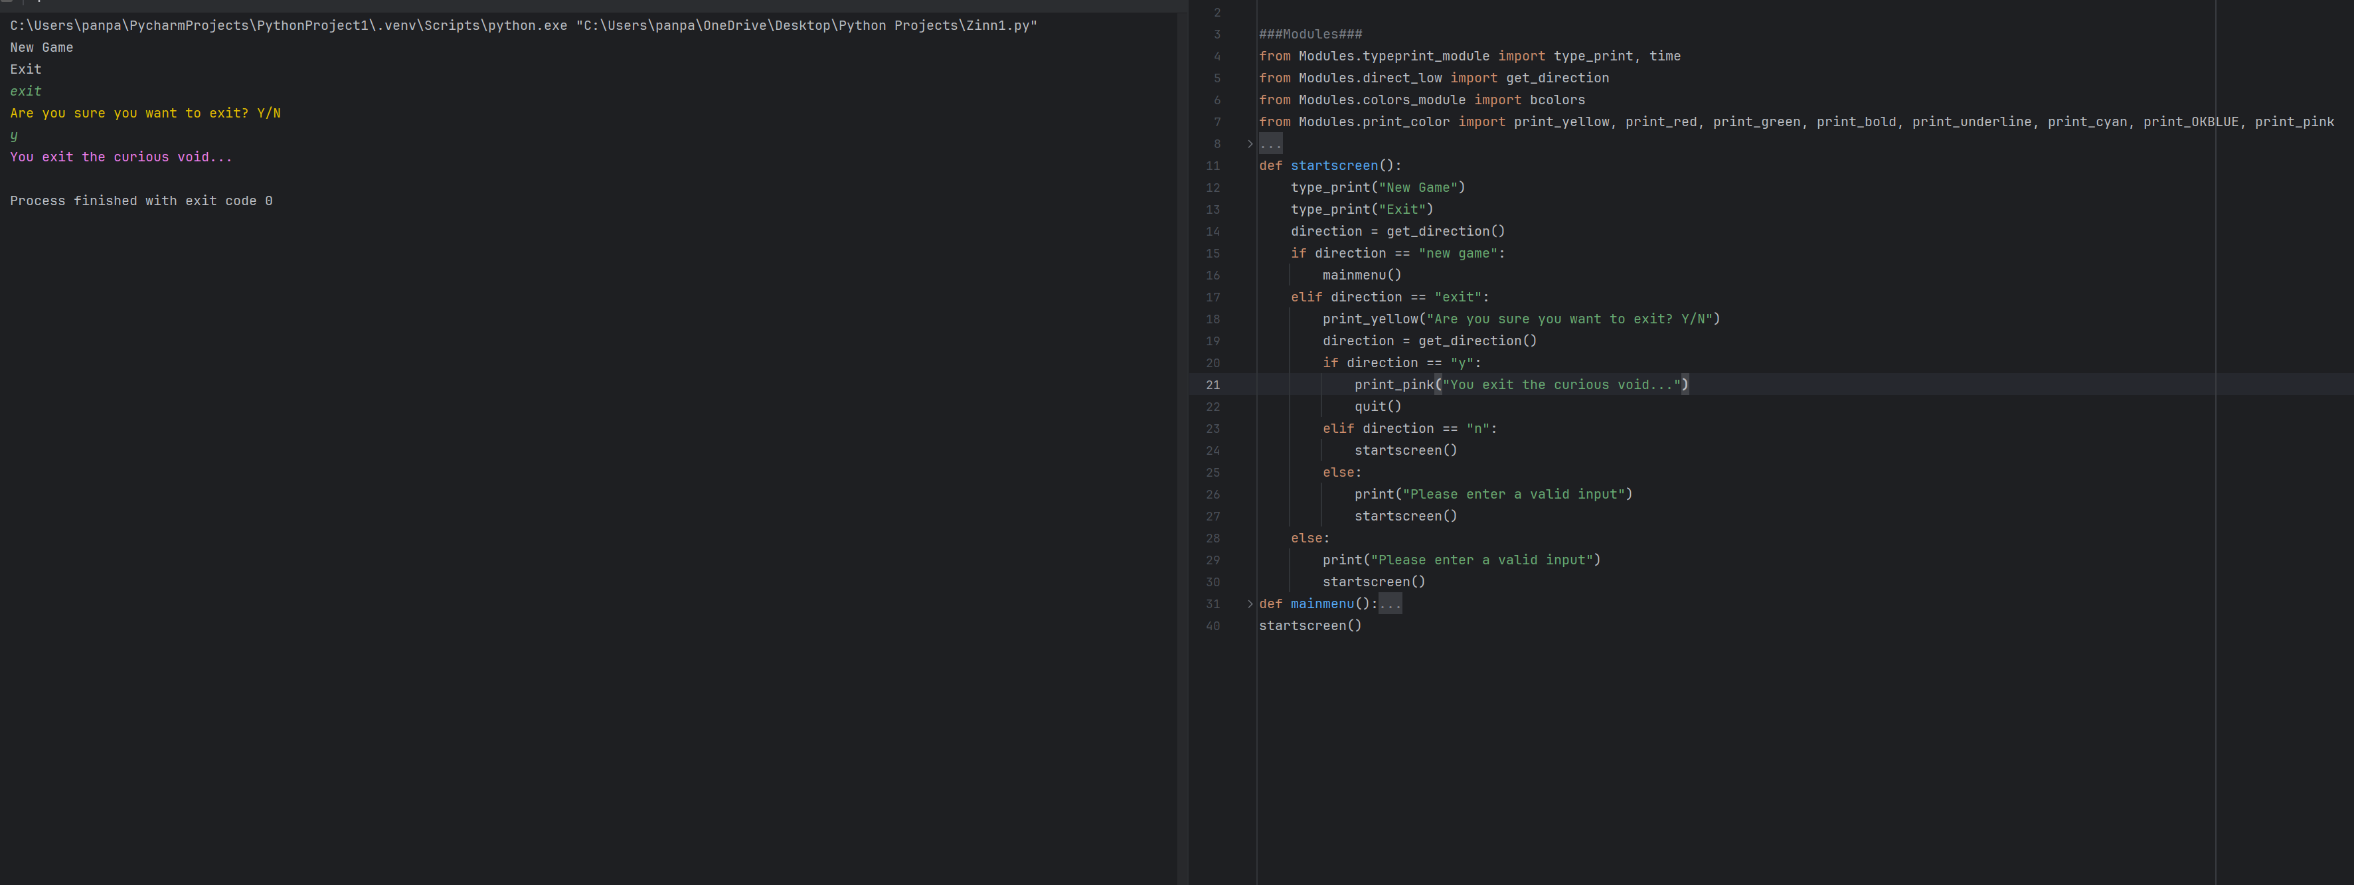
Task: Click the startscreen function name in definition
Action: [x=1333, y=165]
